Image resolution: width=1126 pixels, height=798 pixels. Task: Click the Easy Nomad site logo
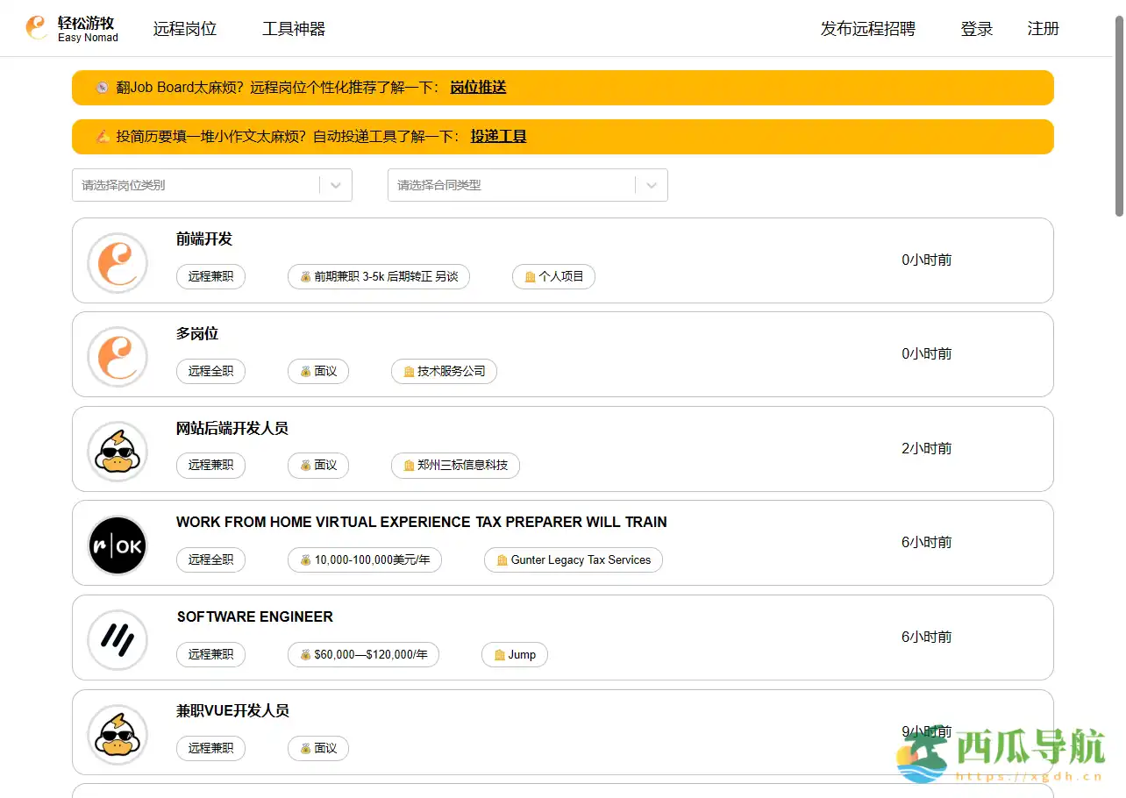point(70,27)
